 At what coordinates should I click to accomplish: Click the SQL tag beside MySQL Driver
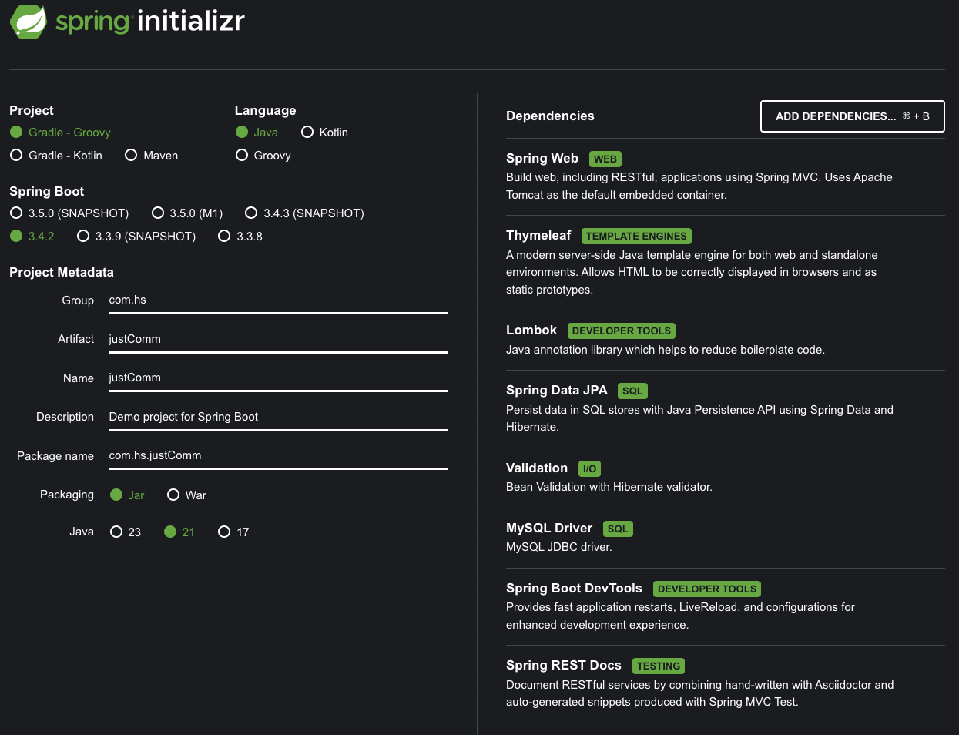[x=618, y=529]
